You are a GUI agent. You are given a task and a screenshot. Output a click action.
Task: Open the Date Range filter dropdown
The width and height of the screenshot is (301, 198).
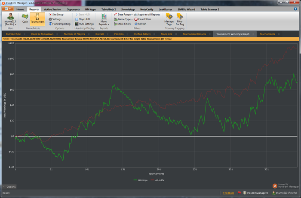123,15
